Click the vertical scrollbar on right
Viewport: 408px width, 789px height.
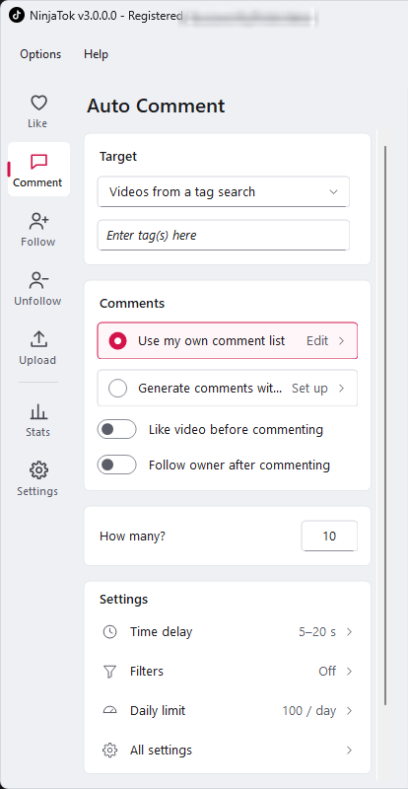pos(385,425)
